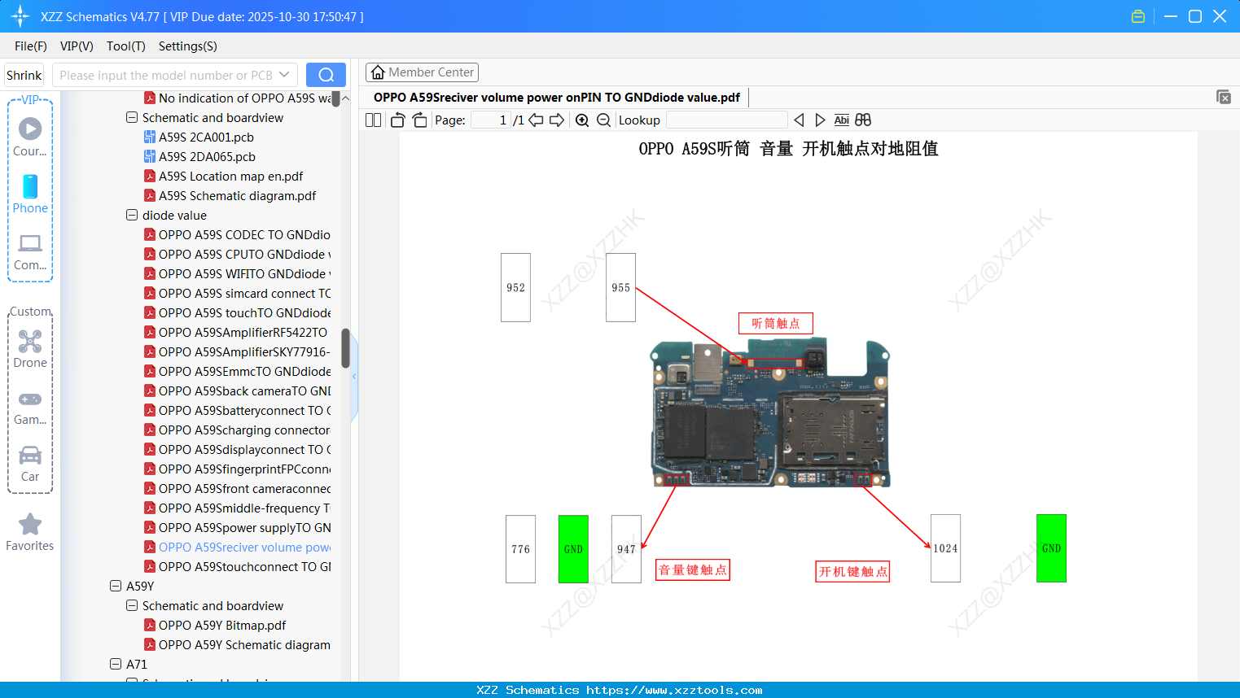This screenshot has width=1240, height=698.
Task: Rotate the PDF page right
Action: pyautogui.click(x=419, y=120)
